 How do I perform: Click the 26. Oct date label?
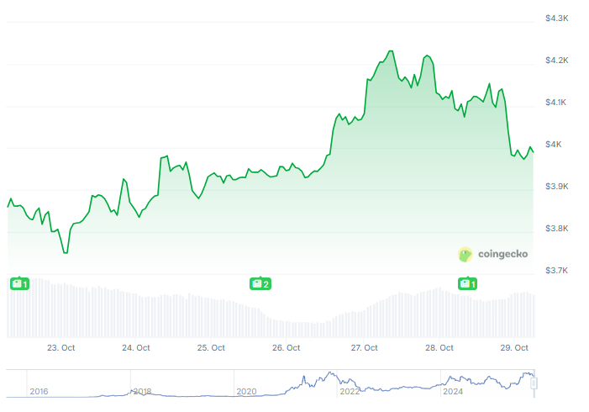[x=287, y=347]
